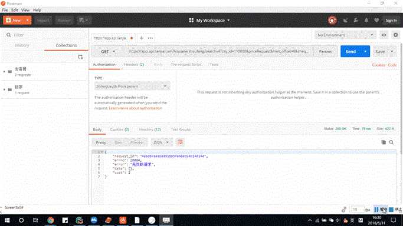The height and width of the screenshot is (226, 403).
Task: Click the environment quick look eye icon
Action: 384,35
